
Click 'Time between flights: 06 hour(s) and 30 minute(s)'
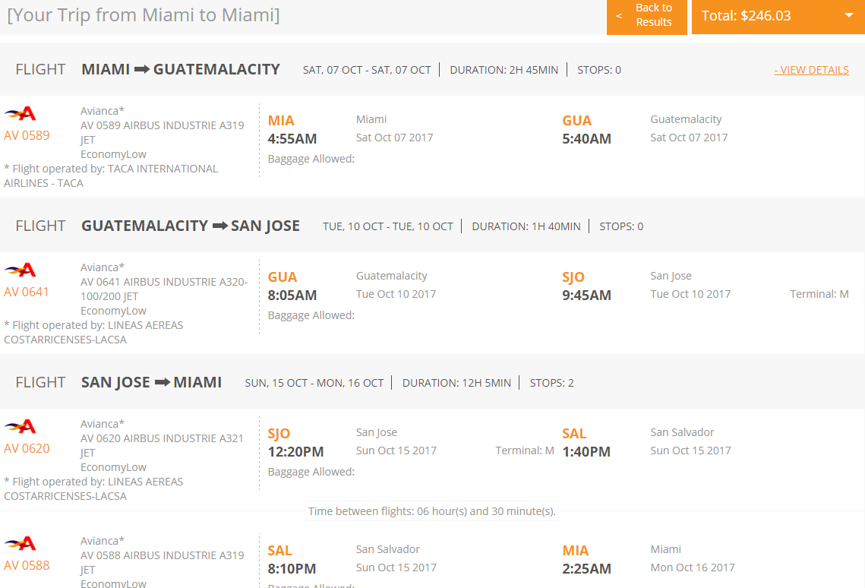(x=431, y=511)
